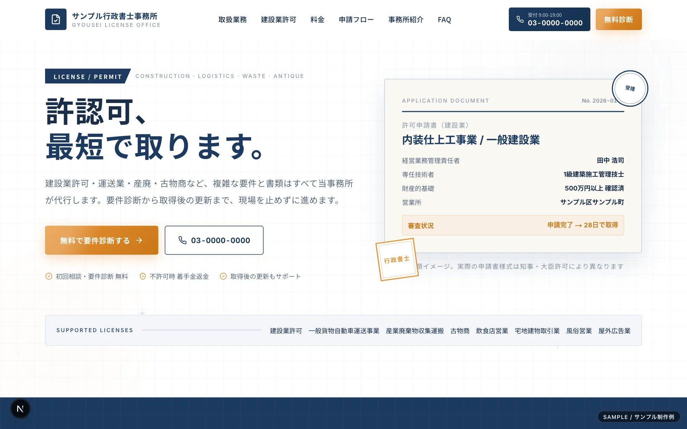Click check icon next to 初回相談・要件診断 無料

click(49, 276)
